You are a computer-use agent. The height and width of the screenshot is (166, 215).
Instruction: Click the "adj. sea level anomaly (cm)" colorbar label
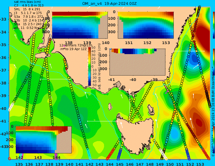point(99,66)
